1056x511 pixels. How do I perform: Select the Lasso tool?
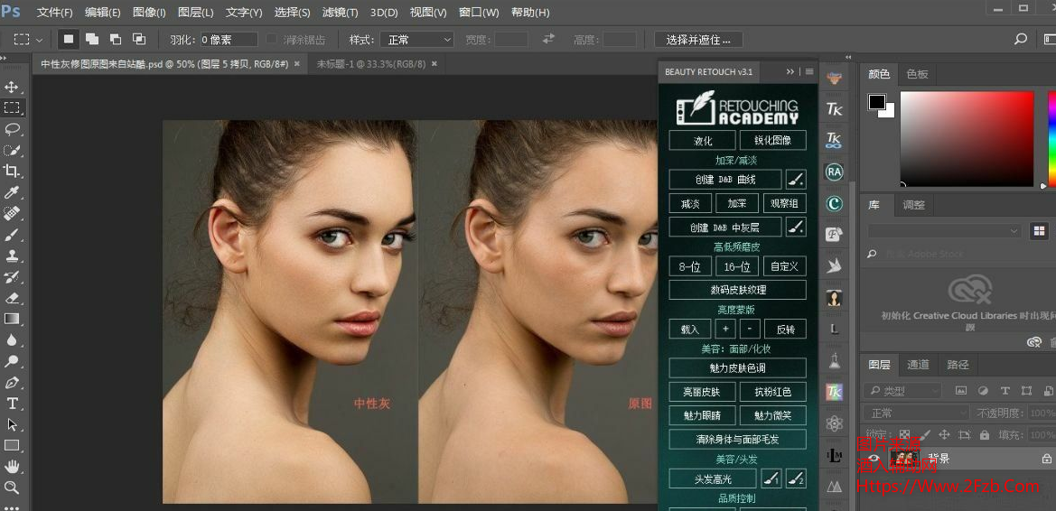point(12,129)
